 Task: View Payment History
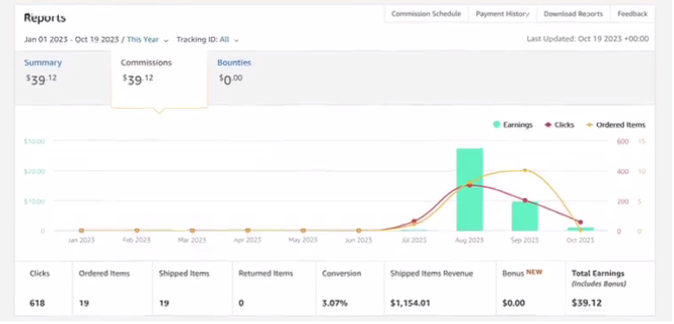pyautogui.click(x=502, y=14)
